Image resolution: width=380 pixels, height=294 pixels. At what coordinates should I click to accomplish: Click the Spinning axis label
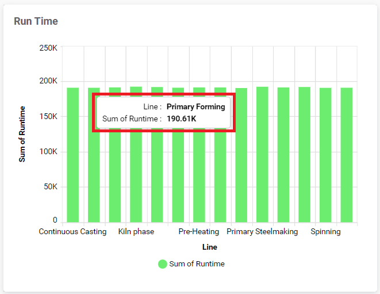(x=325, y=232)
